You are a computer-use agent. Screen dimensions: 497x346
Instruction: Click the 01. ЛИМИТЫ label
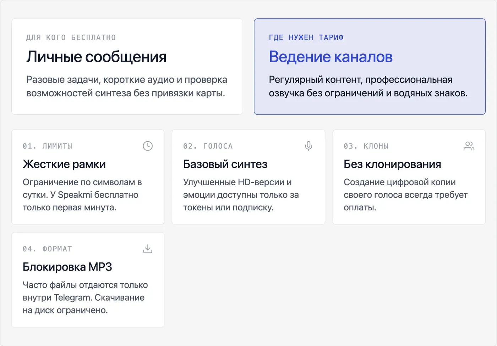(48, 146)
